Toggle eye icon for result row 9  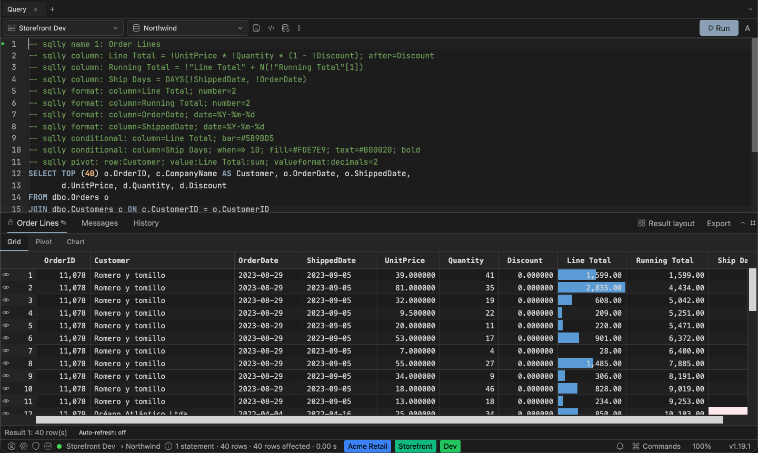click(x=6, y=376)
